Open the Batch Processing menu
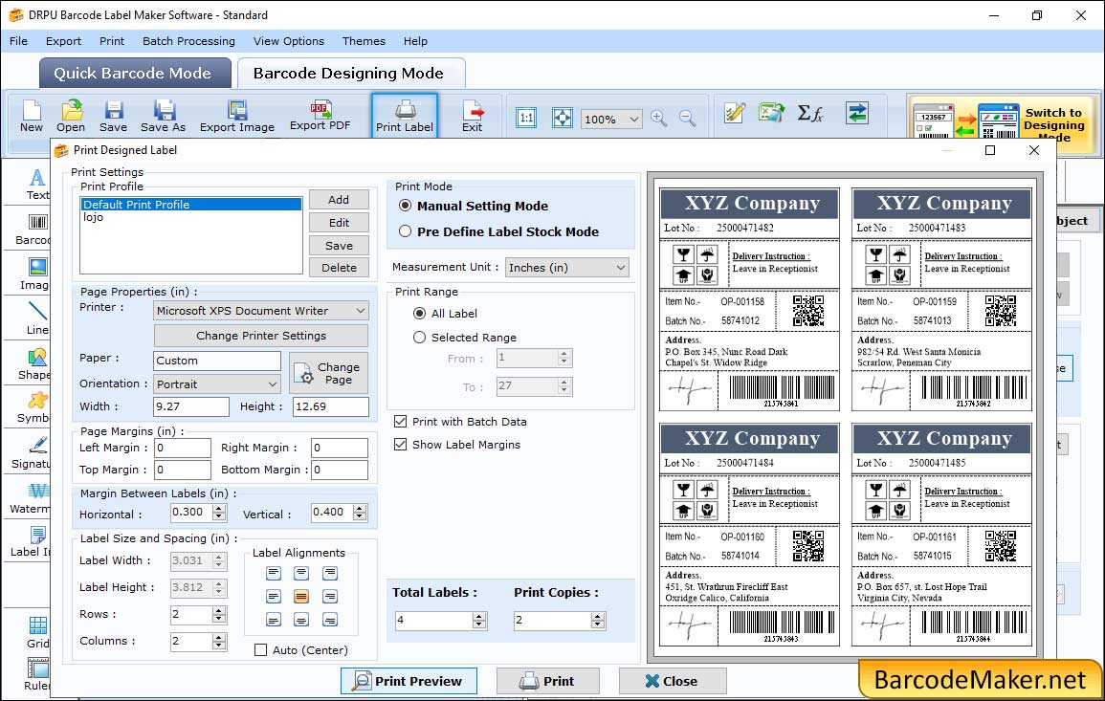 pyautogui.click(x=188, y=41)
